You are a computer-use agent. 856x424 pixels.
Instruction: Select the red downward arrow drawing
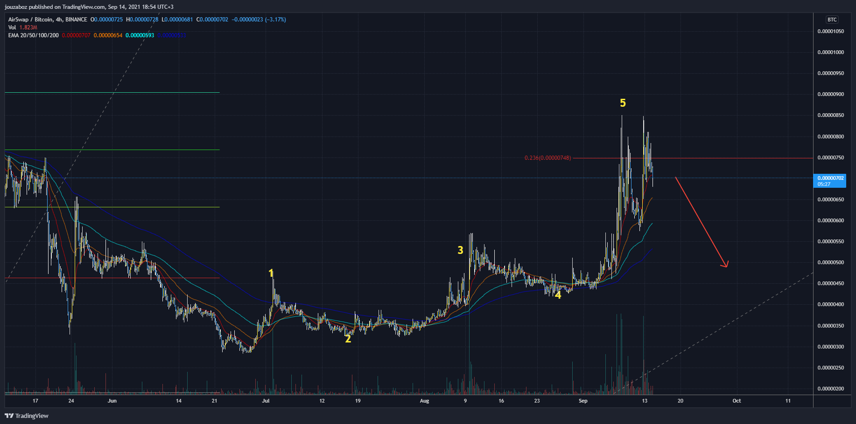(x=702, y=222)
